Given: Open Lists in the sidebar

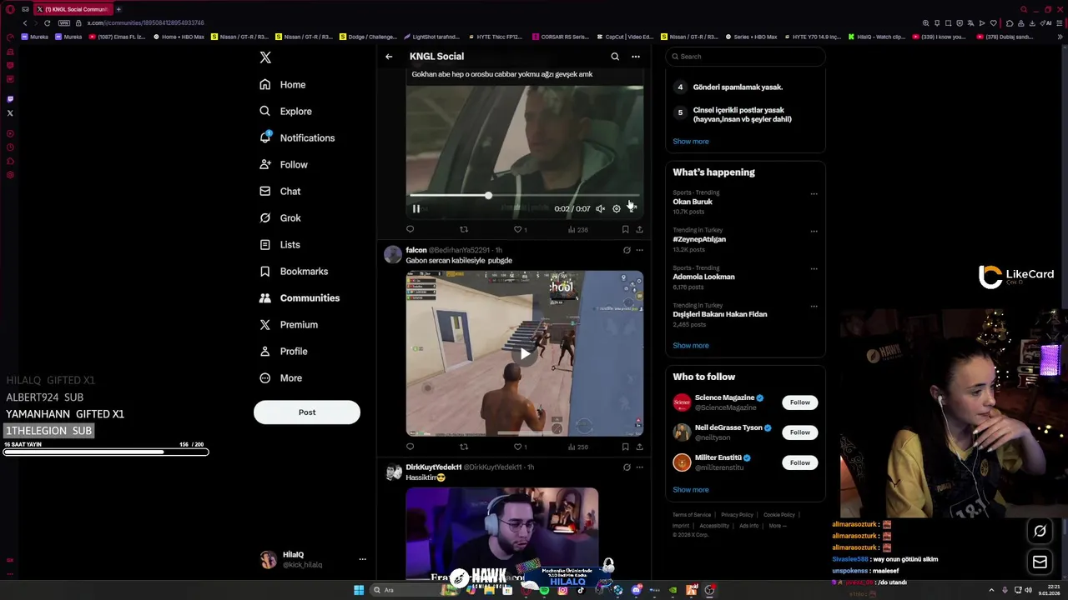Looking at the screenshot, I should [x=280, y=245].
